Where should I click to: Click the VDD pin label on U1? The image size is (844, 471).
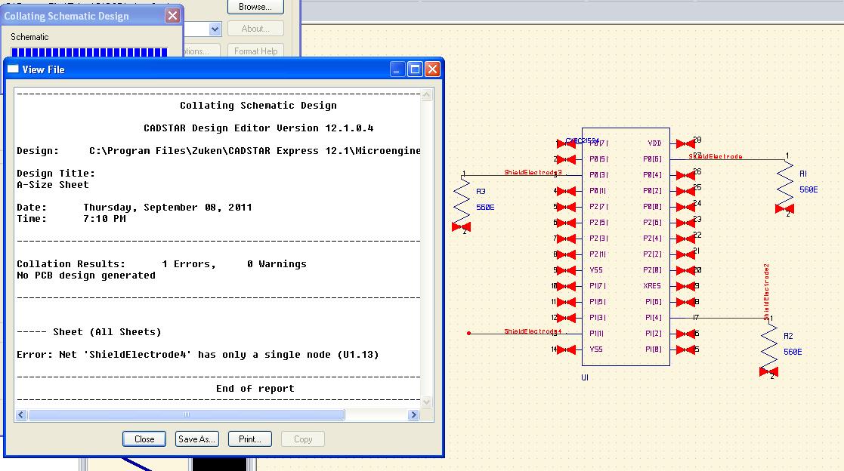coord(654,143)
